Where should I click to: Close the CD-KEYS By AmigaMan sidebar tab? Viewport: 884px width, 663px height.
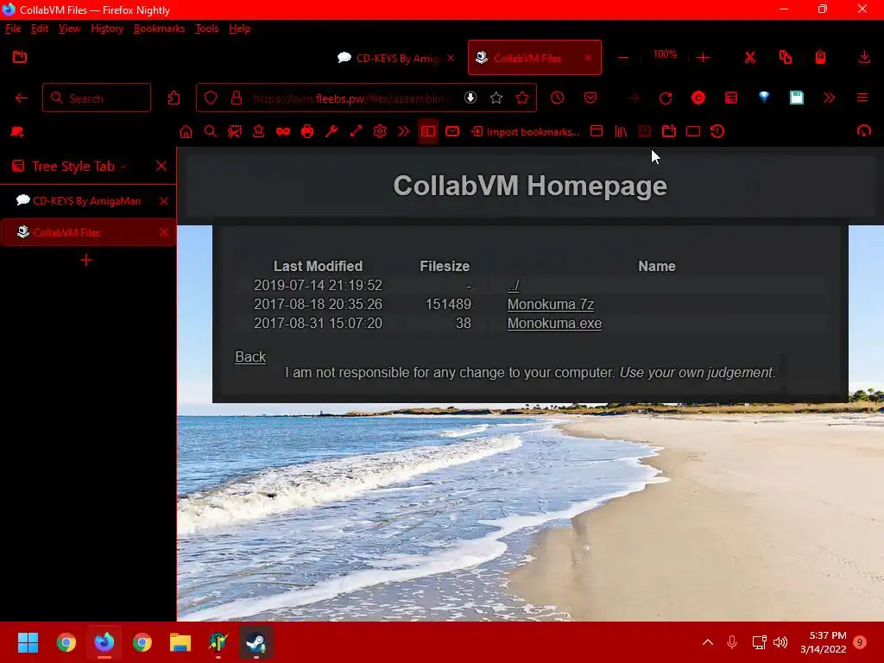point(163,201)
